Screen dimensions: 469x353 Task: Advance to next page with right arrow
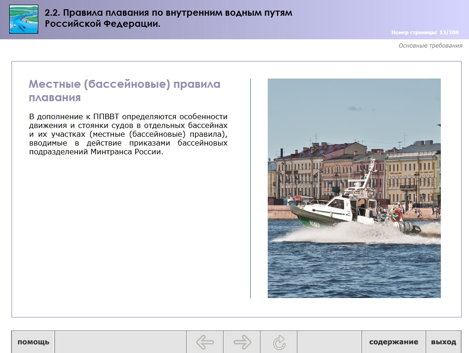coord(242,342)
